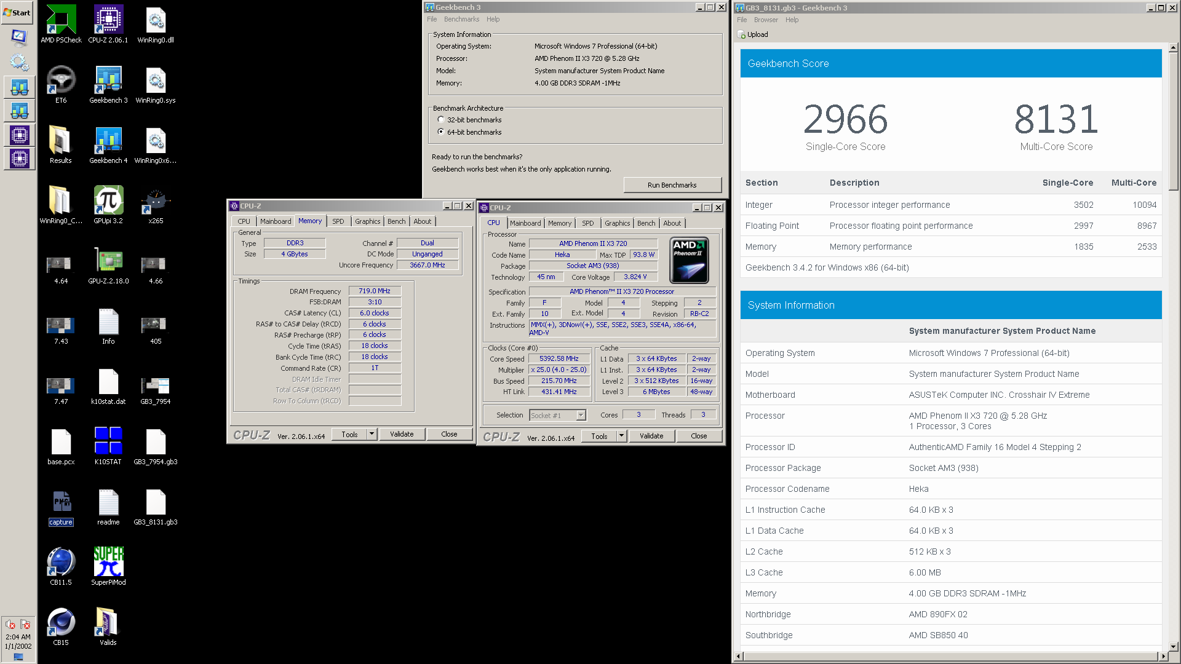Select WinRing0.sys file icon
The width and height of the screenshot is (1181, 664).
pos(156,84)
